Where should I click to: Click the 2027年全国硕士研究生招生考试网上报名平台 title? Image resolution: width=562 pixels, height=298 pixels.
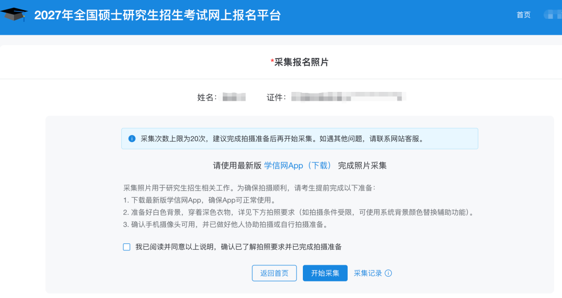tap(157, 15)
